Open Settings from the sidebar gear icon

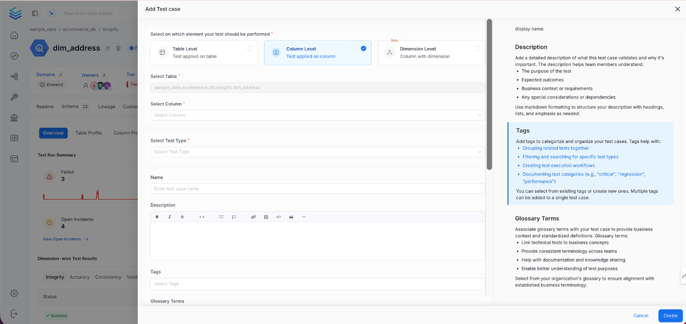(14, 293)
